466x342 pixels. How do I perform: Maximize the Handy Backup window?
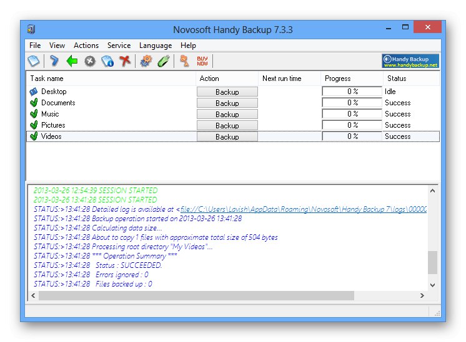coord(405,27)
